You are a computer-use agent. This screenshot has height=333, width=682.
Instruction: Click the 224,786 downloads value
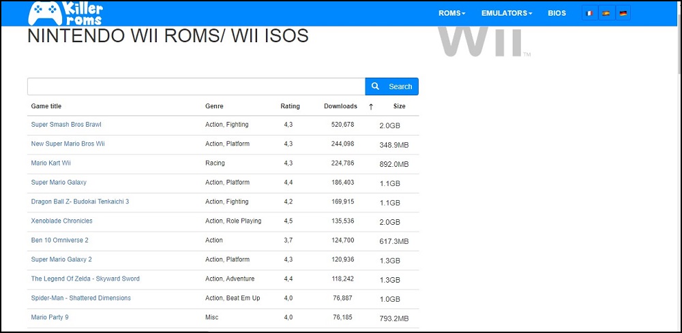point(343,163)
